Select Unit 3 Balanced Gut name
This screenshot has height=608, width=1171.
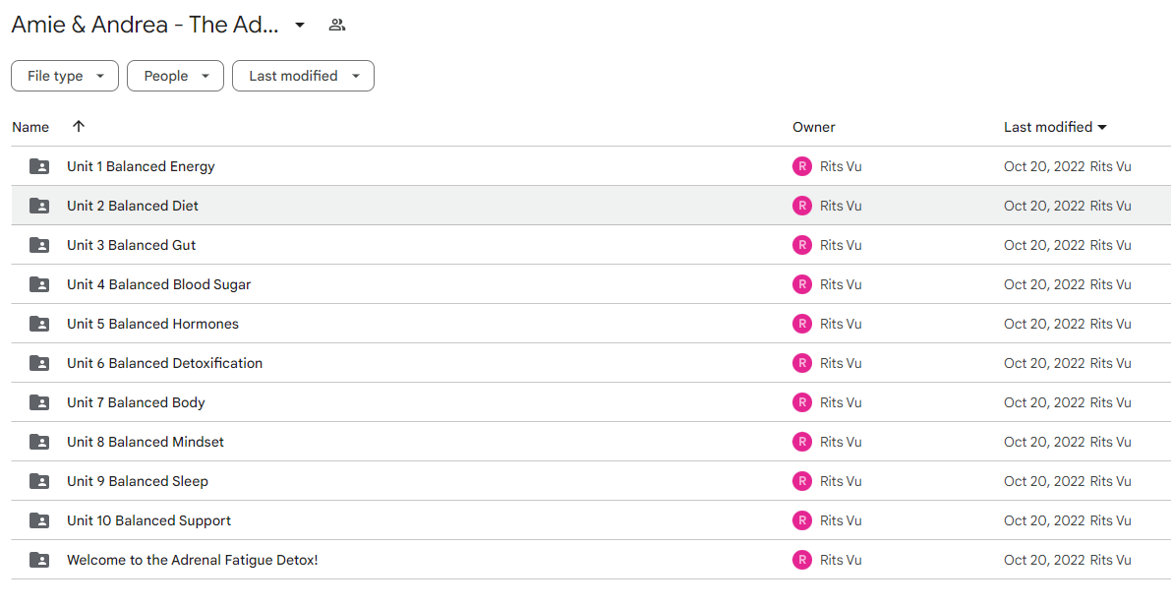click(132, 245)
